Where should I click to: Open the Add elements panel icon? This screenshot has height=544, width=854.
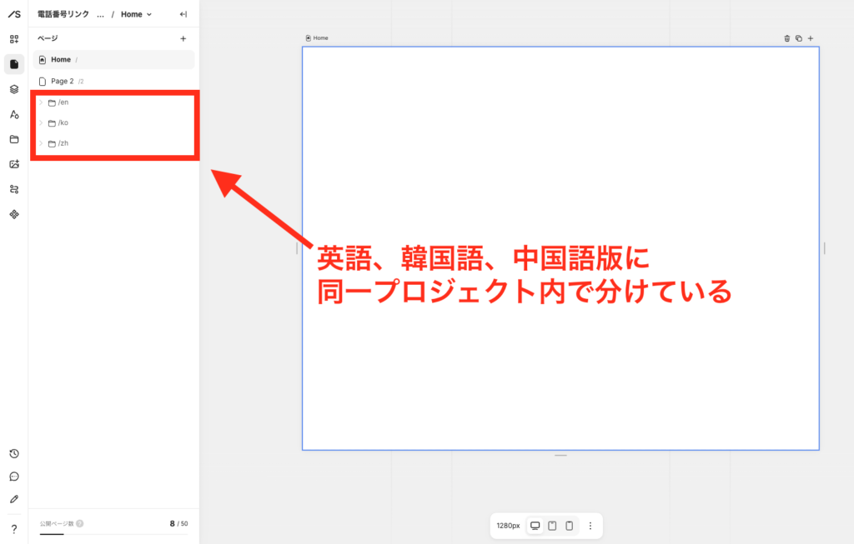pos(14,39)
